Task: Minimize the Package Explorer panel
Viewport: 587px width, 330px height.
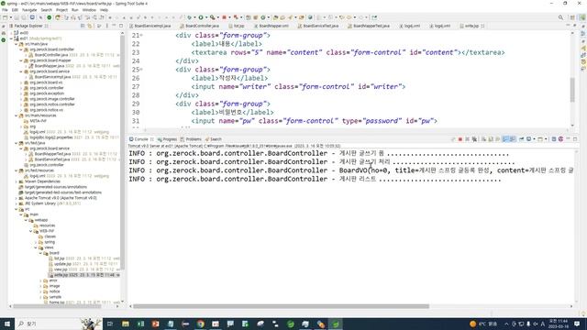Action: point(114,26)
